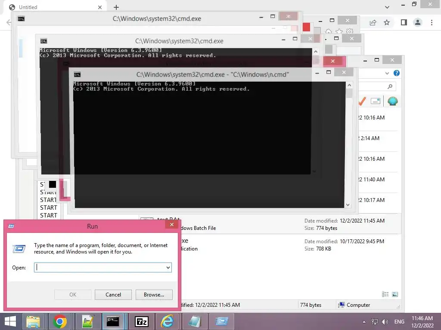Open system menu icon of the middle cmd.exe window
The image size is (441, 330).
[43, 41]
